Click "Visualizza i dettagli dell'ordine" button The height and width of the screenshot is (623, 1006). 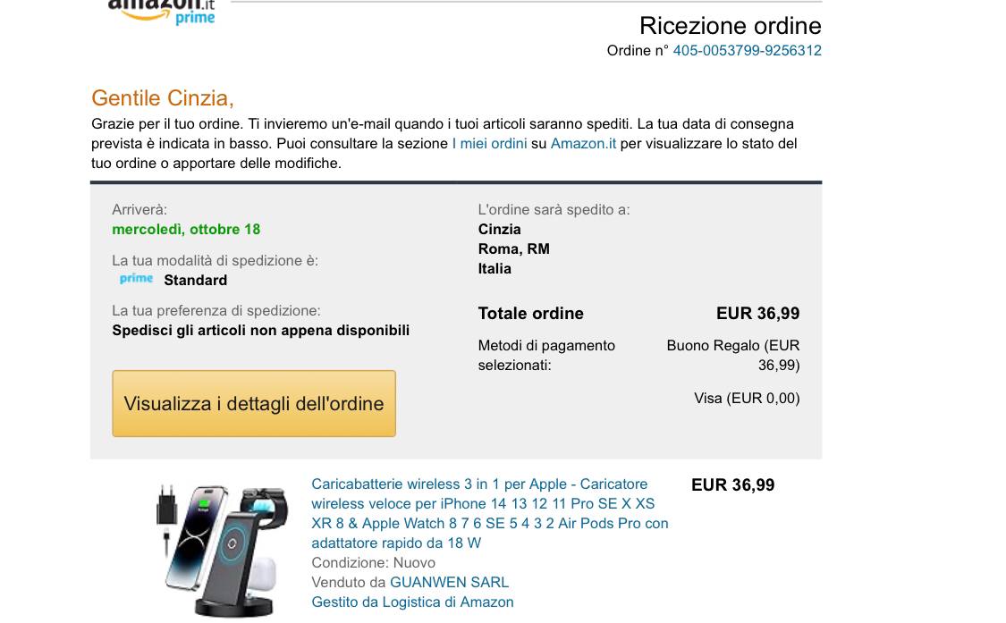coord(254,404)
